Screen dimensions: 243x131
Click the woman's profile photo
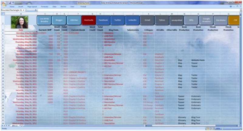19,22
